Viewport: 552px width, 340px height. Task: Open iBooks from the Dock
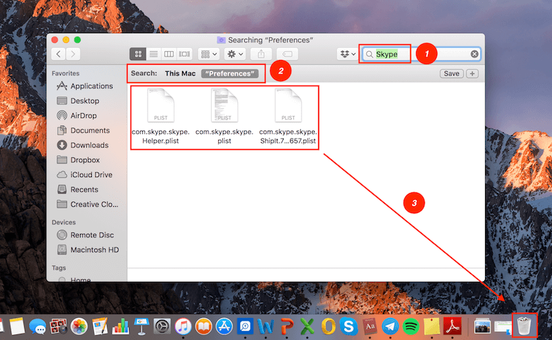(x=204, y=327)
